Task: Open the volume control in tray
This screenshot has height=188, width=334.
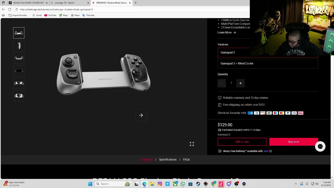Action: (317, 184)
